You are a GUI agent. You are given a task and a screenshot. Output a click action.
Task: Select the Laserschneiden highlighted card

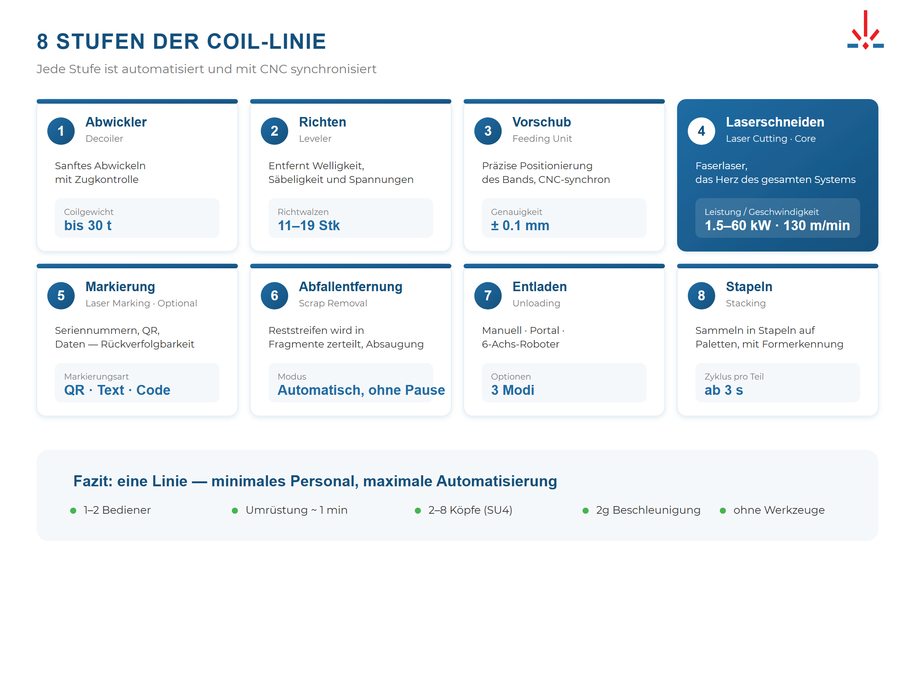click(778, 175)
